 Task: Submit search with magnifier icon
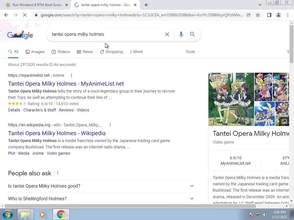[x=192, y=34]
